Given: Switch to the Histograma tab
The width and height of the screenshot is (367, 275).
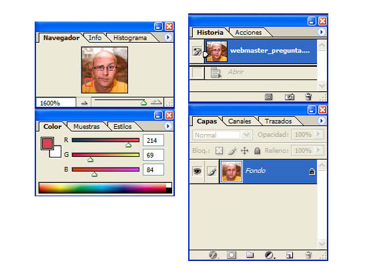Looking at the screenshot, I should (130, 38).
